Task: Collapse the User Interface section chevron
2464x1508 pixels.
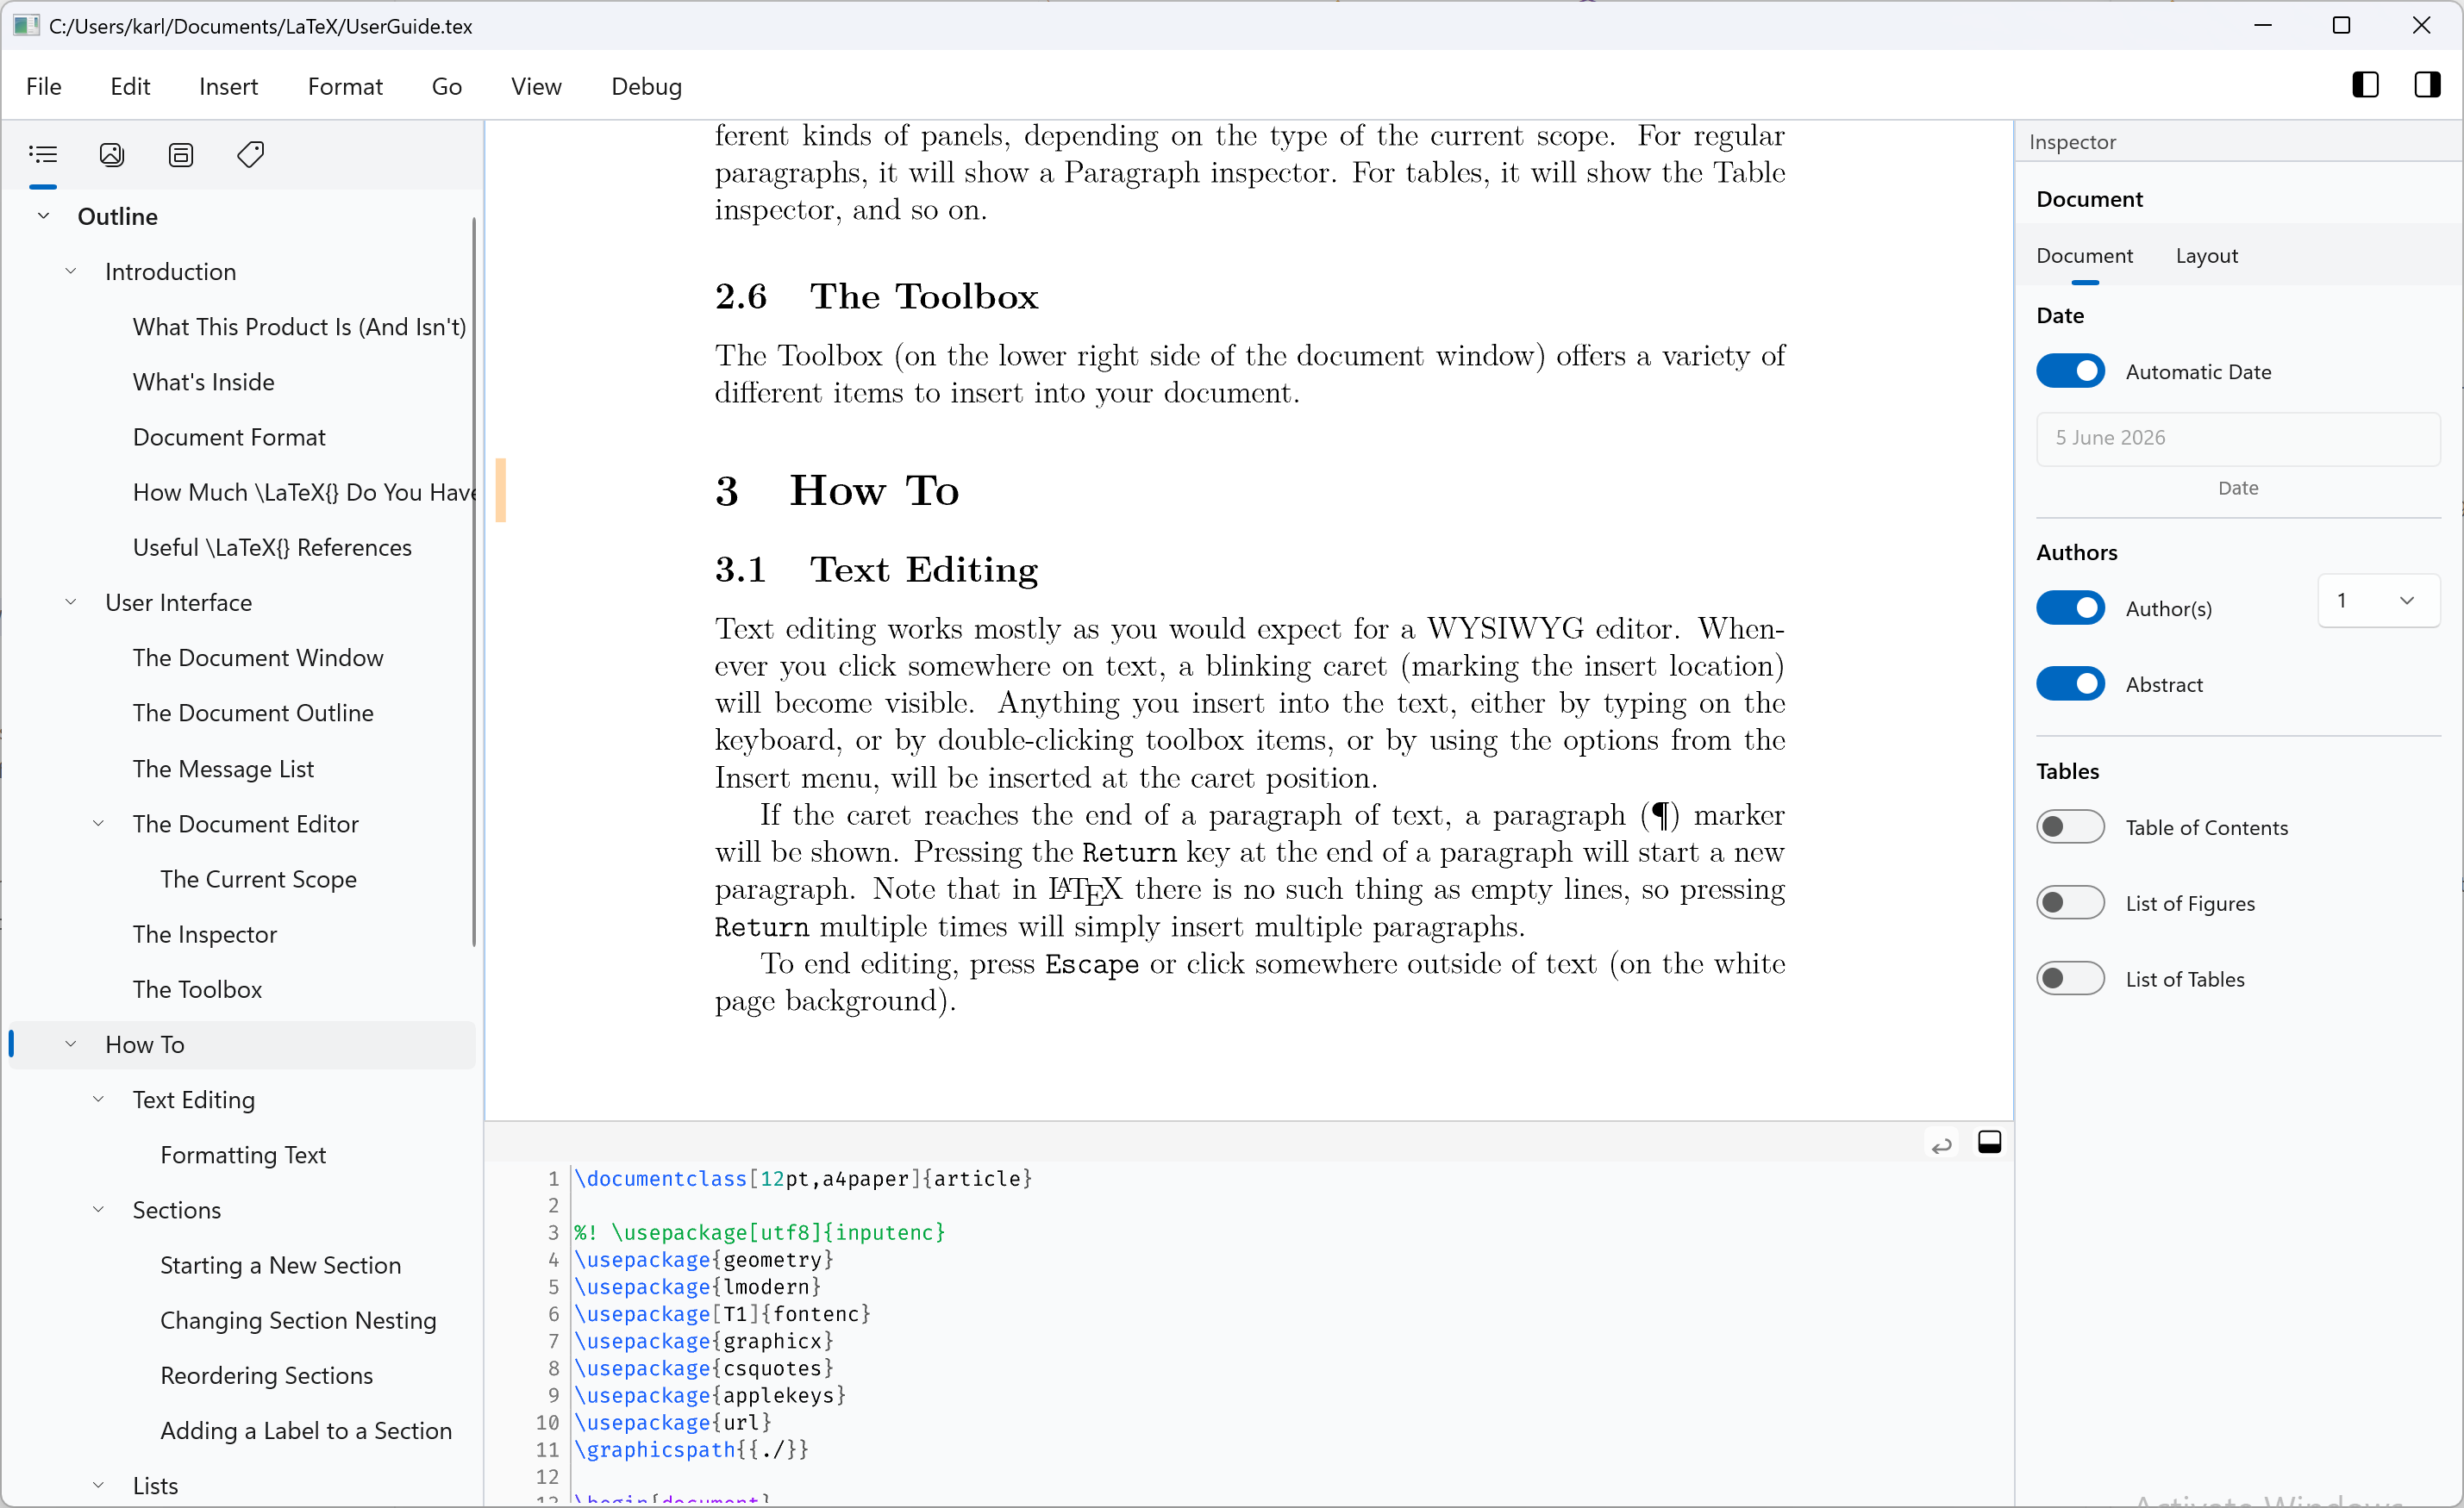Action: pyautogui.click(x=71, y=601)
